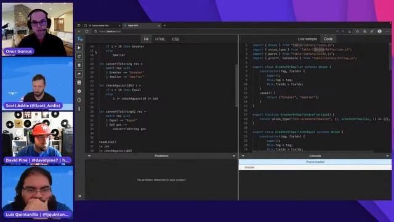The height and width of the screenshot is (222, 394).
Task: Close the Fable REPL browser tab
Action: [x=159, y=26]
